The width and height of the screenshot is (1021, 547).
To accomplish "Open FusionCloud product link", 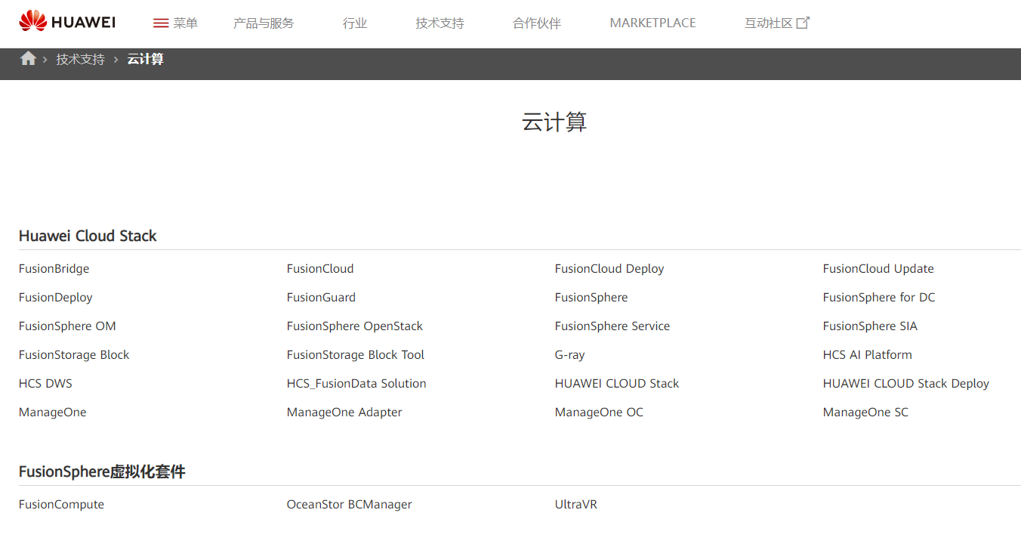I will pyautogui.click(x=320, y=269).
